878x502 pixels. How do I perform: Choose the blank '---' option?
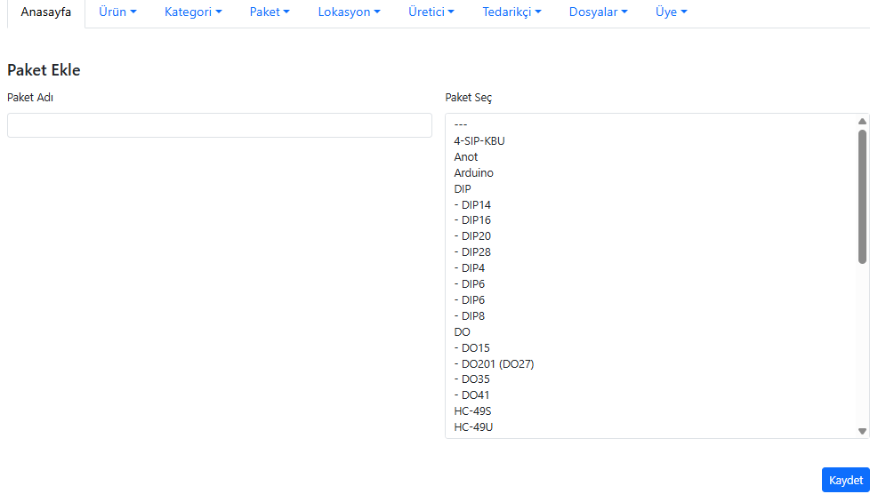(461, 124)
